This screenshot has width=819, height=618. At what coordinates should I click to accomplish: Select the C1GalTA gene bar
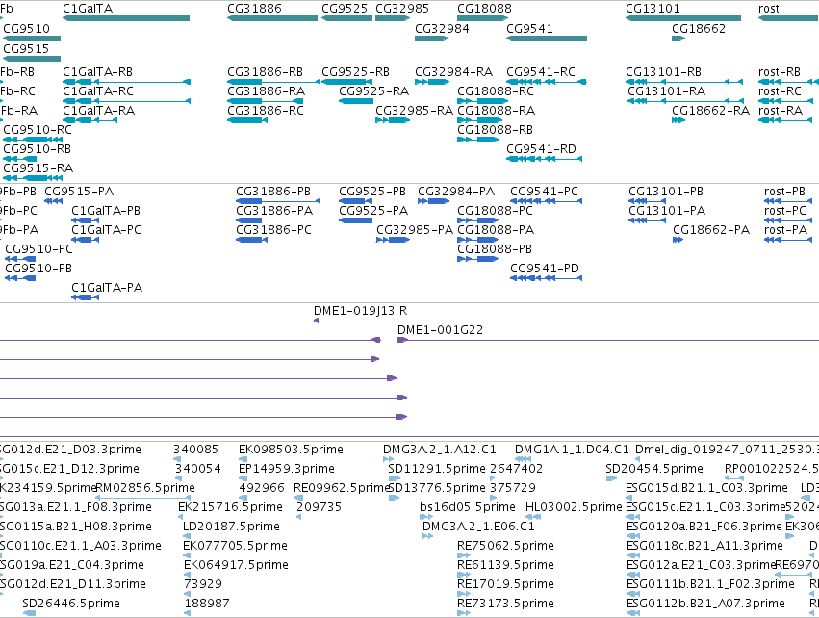[x=126, y=18]
